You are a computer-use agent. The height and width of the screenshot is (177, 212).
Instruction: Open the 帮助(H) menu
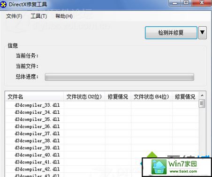point(64,16)
